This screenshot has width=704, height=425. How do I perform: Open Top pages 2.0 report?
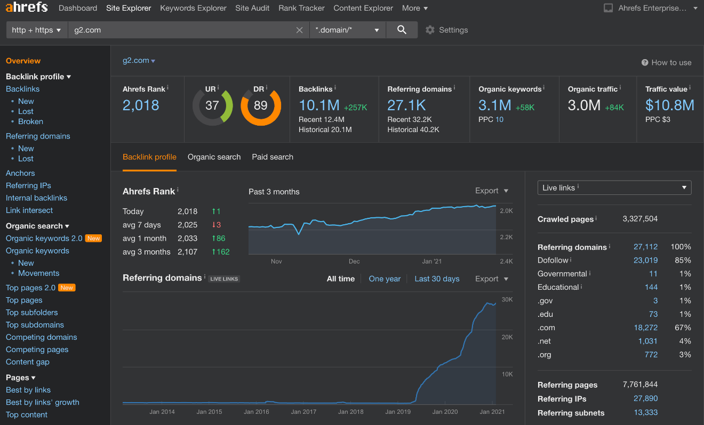[x=30, y=288]
